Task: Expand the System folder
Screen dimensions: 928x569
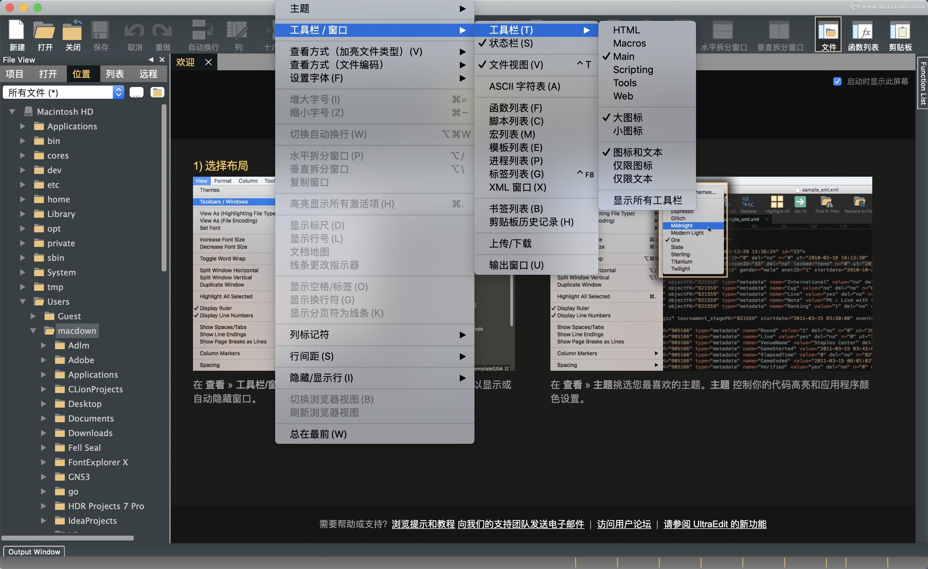Action: point(23,272)
